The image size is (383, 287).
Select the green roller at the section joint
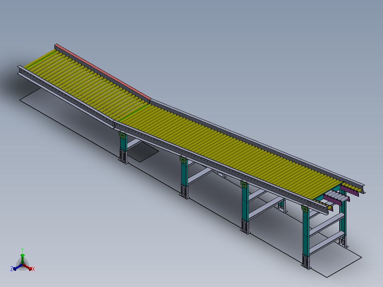coord(134,113)
